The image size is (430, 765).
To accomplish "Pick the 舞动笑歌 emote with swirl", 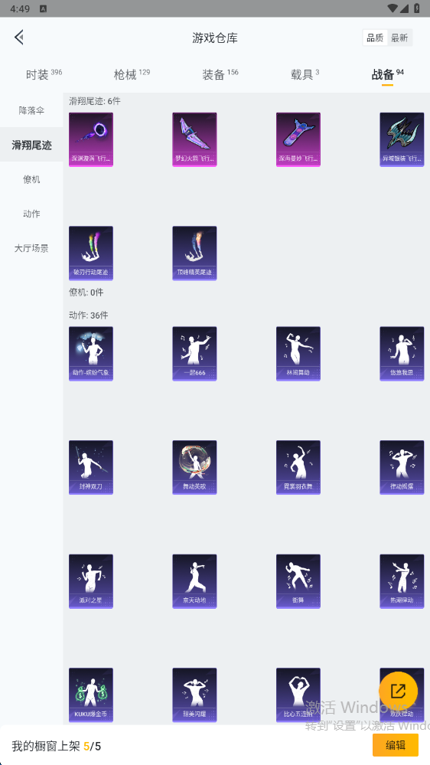I will (x=194, y=467).
